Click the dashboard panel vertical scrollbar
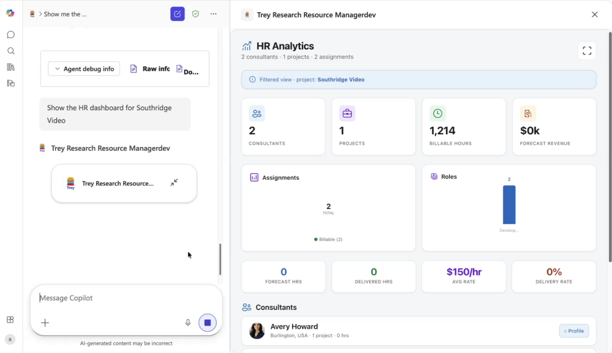 point(610,146)
